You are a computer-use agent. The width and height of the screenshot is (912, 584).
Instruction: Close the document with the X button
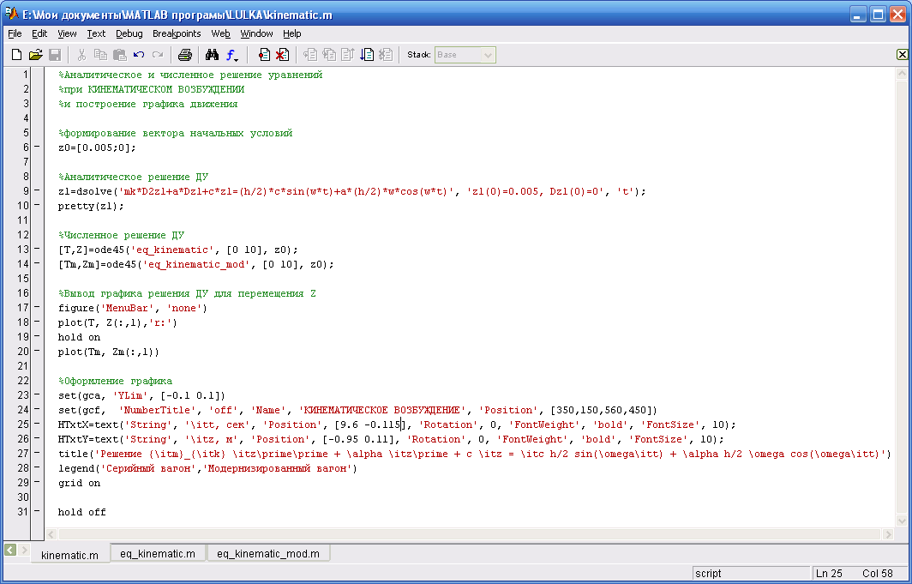point(902,54)
